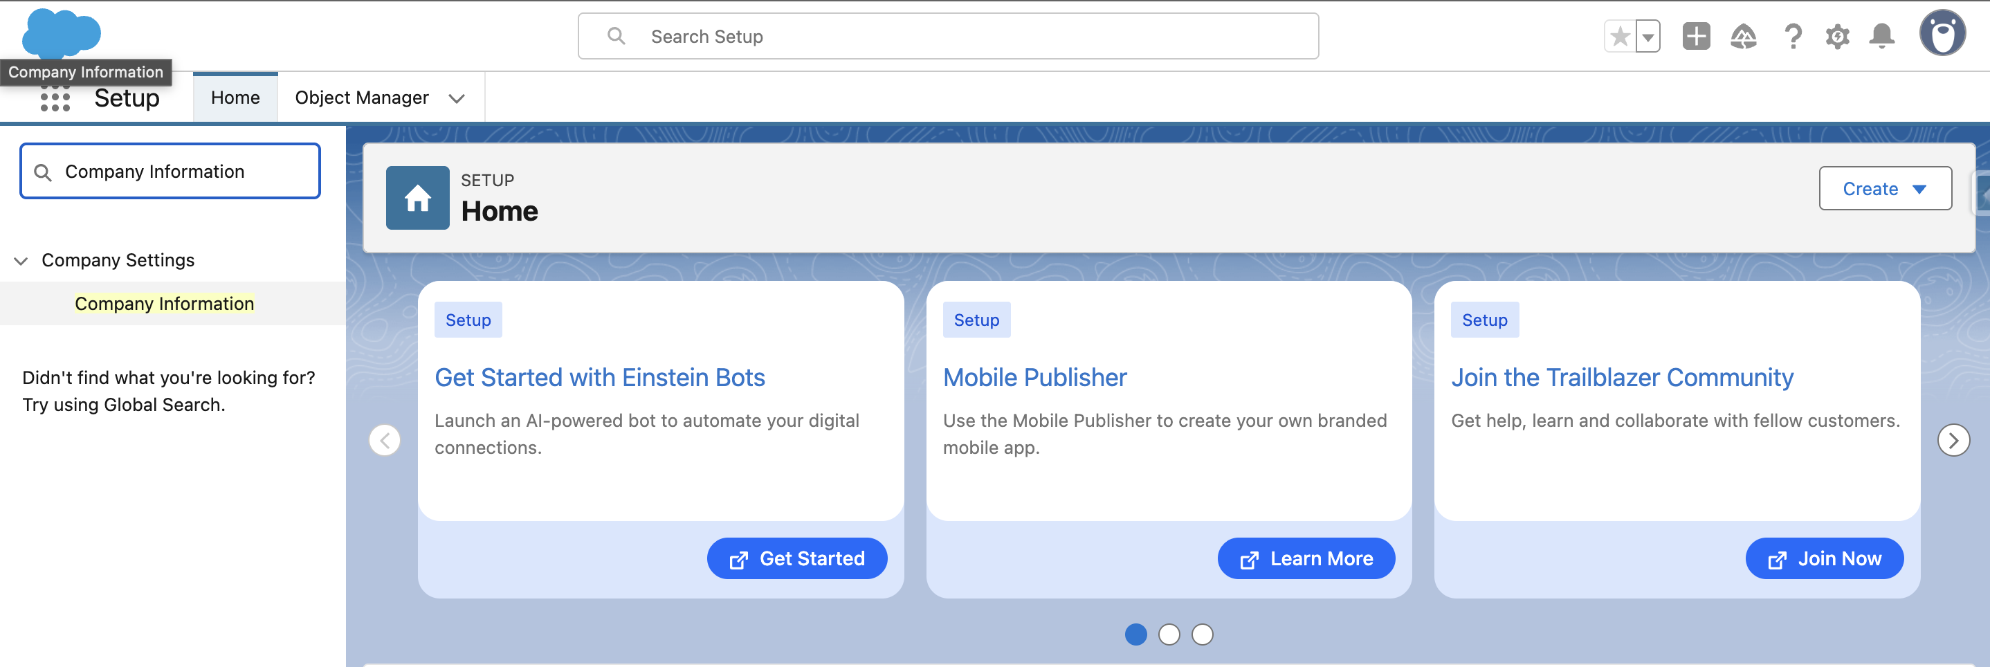Open the Mobile Publisher link

point(1034,377)
